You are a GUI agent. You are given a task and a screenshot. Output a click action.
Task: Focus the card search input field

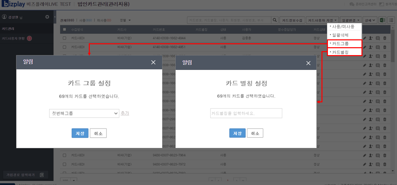pyautogui.click(x=229, y=20)
